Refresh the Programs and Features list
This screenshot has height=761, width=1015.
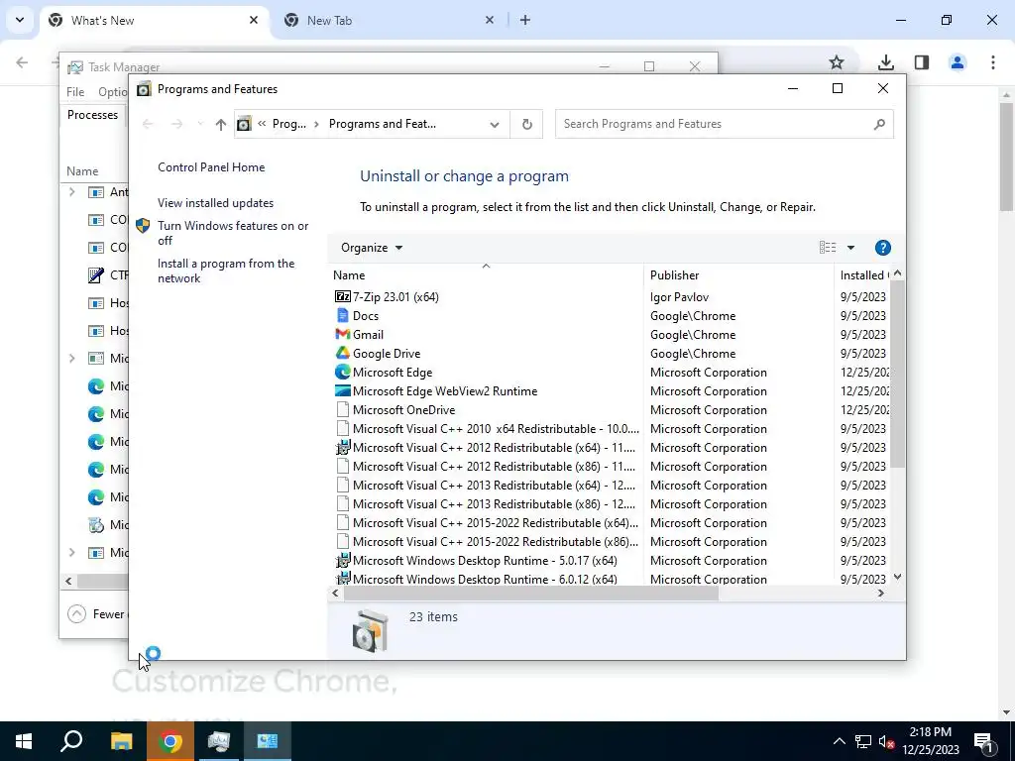(527, 124)
